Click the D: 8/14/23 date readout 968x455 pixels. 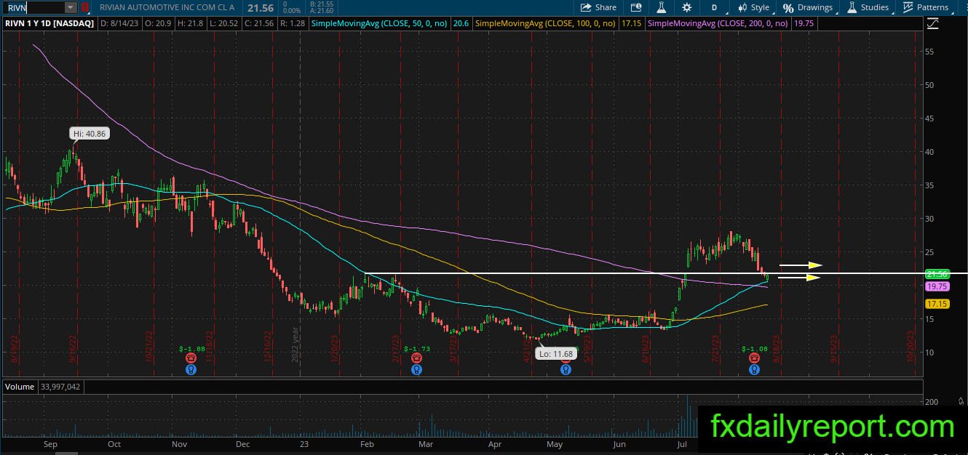(x=121, y=23)
